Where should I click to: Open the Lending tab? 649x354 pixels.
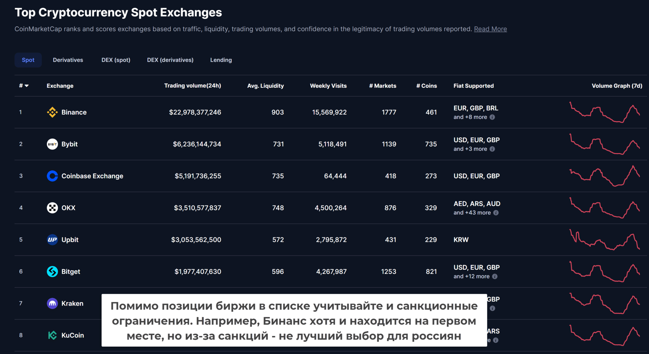(221, 60)
